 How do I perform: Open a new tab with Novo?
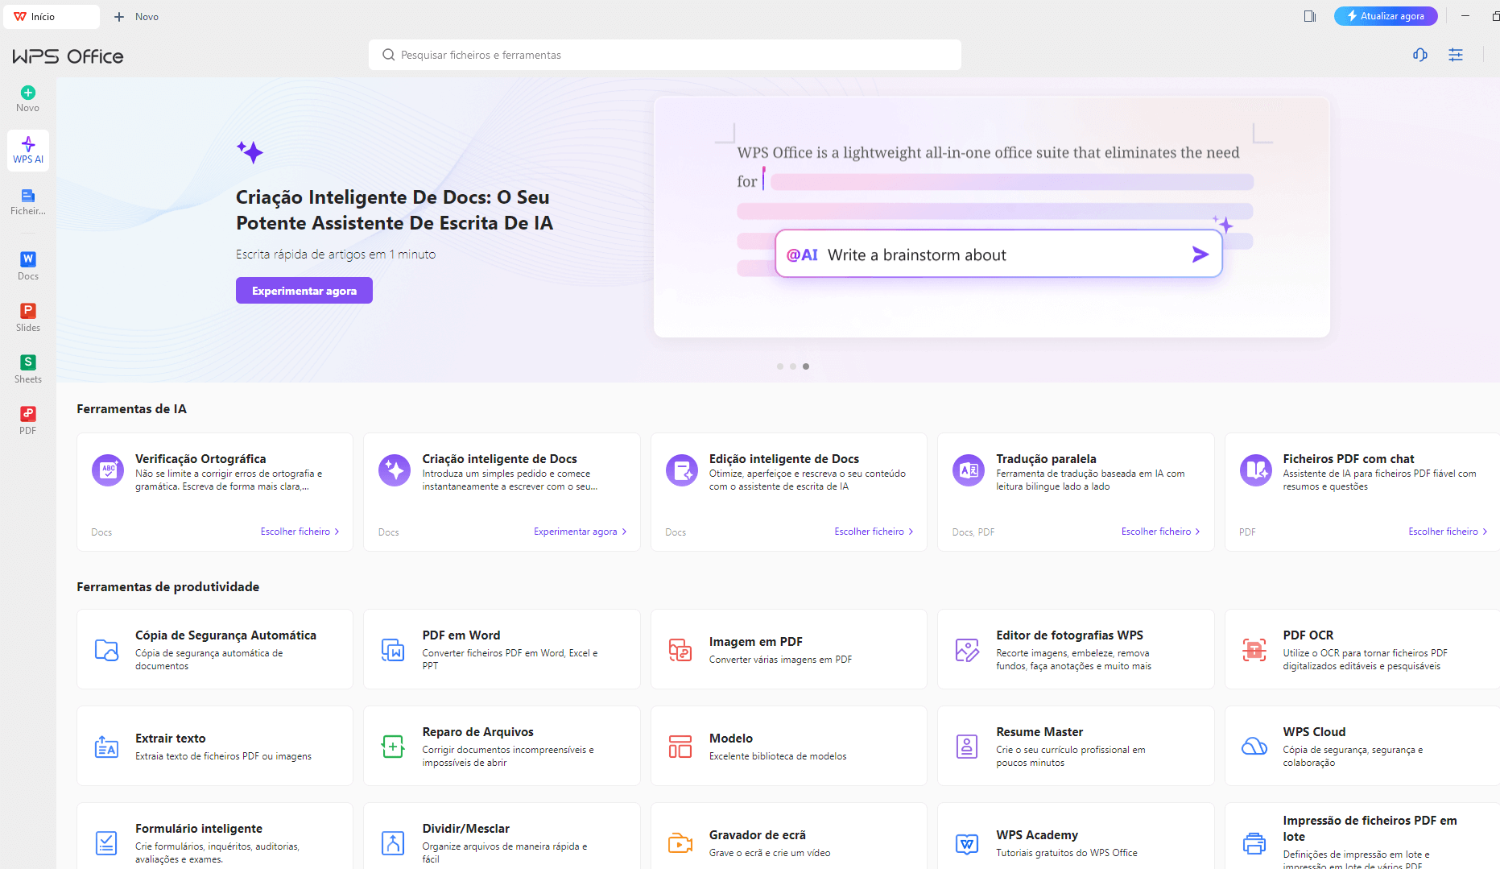pos(137,16)
